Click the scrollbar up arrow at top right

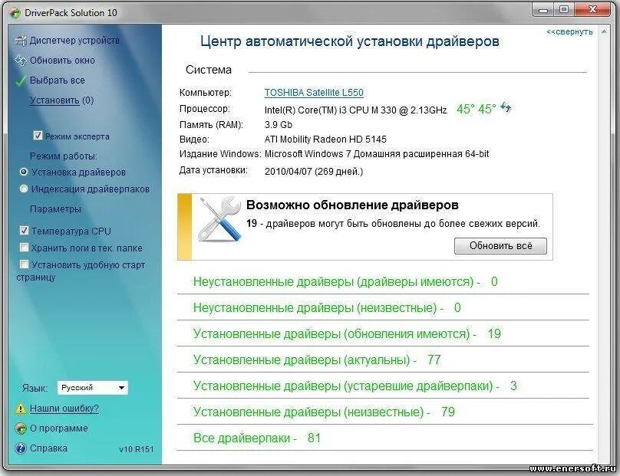point(604,31)
